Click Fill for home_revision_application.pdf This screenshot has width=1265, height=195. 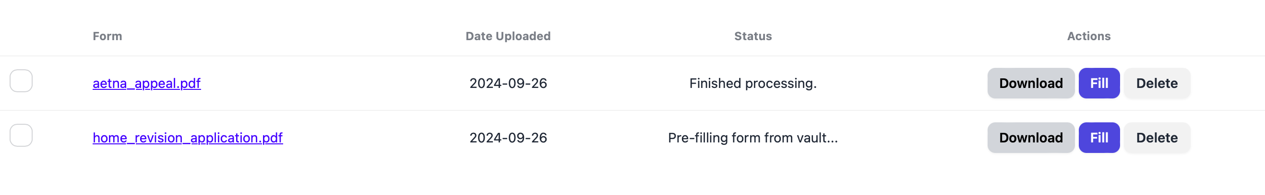pyautogui.click(x=1099, y=138)
